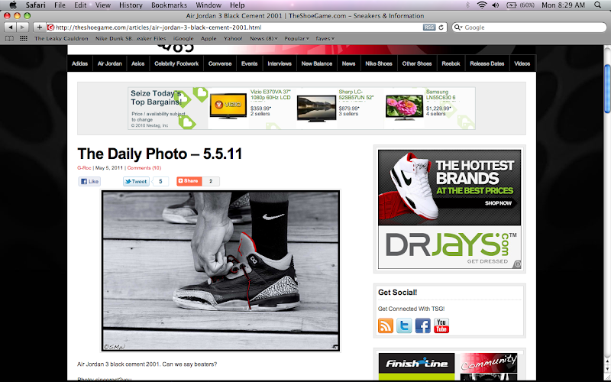Reload the page with the refresh icon
Viewport: 611px width, 382px height.
[441, 28]
